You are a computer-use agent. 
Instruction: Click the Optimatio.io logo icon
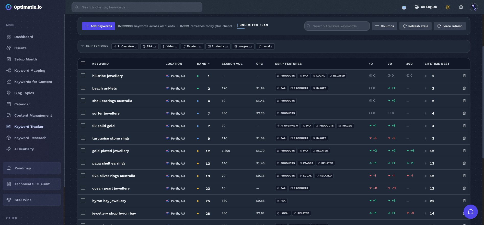click(8, 7)
